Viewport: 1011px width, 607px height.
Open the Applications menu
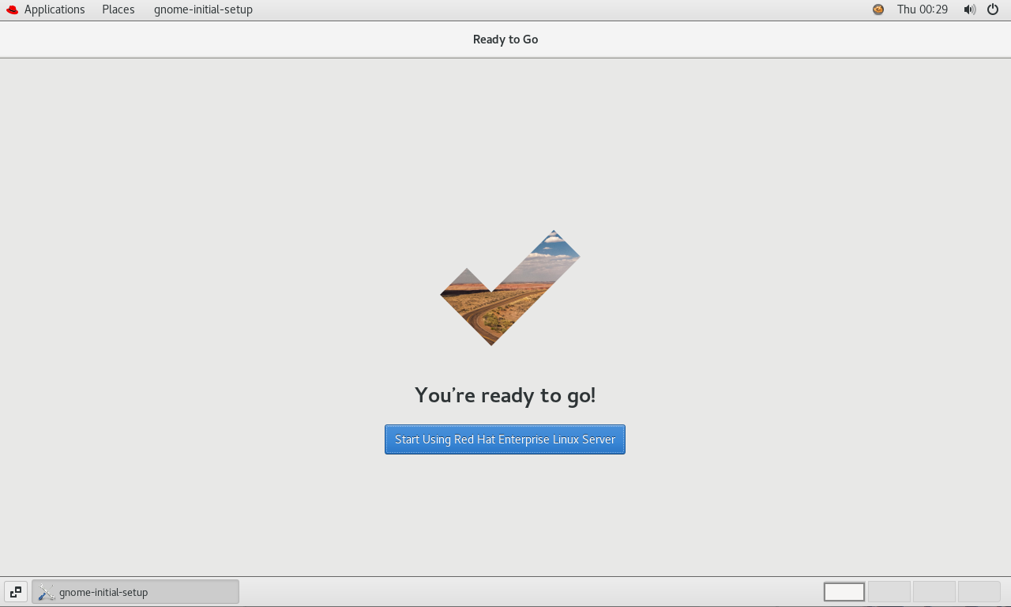pos(54,9)
